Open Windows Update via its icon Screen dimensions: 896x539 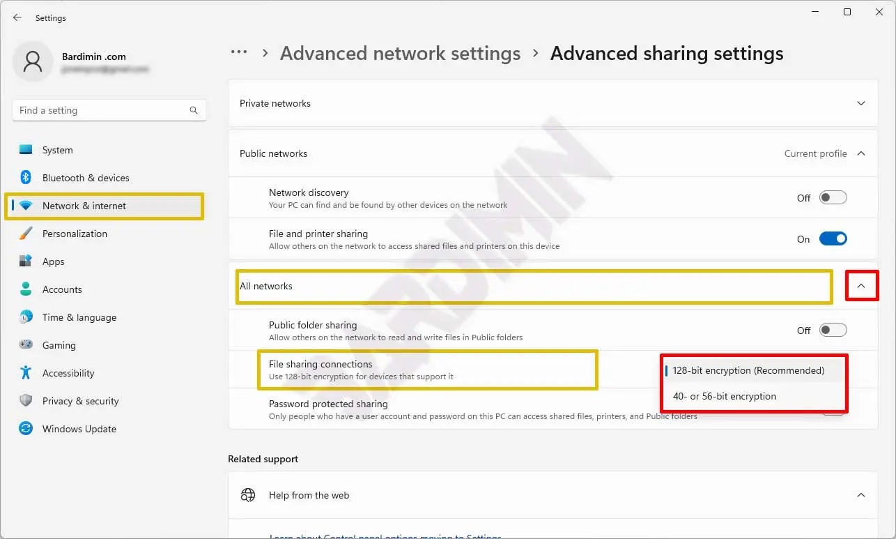[26, 429]
